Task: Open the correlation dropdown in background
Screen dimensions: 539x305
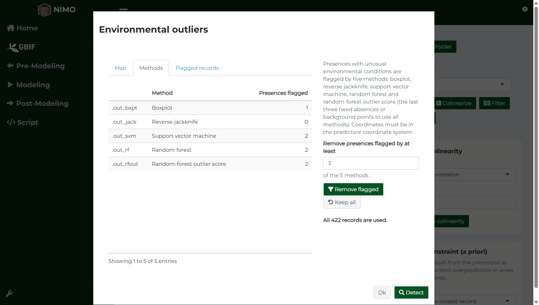Action: [475, 175]
